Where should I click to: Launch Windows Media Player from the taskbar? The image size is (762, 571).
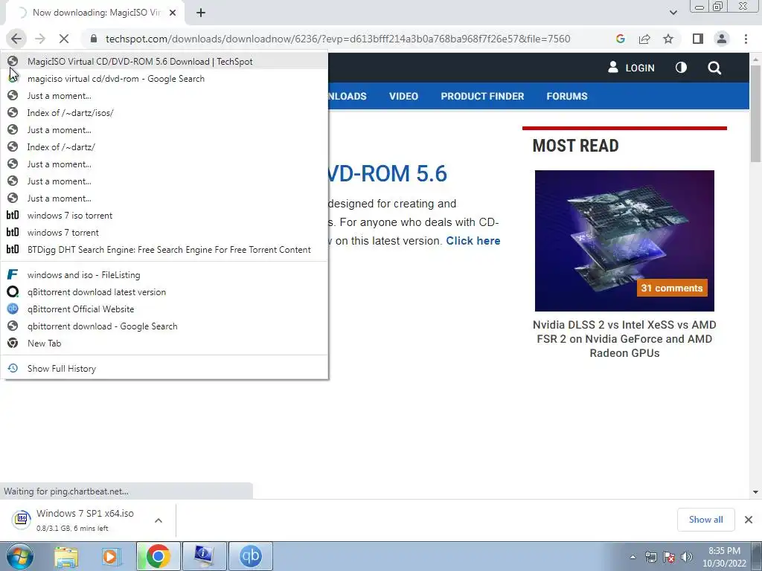tap(112, 556)
